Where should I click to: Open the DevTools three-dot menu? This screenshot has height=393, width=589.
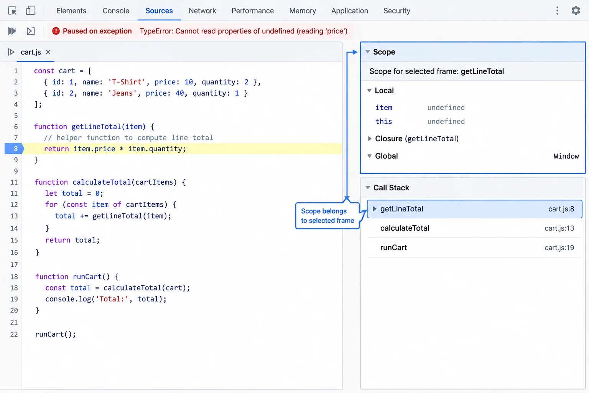pyautogui.click(x=558, y=11)
